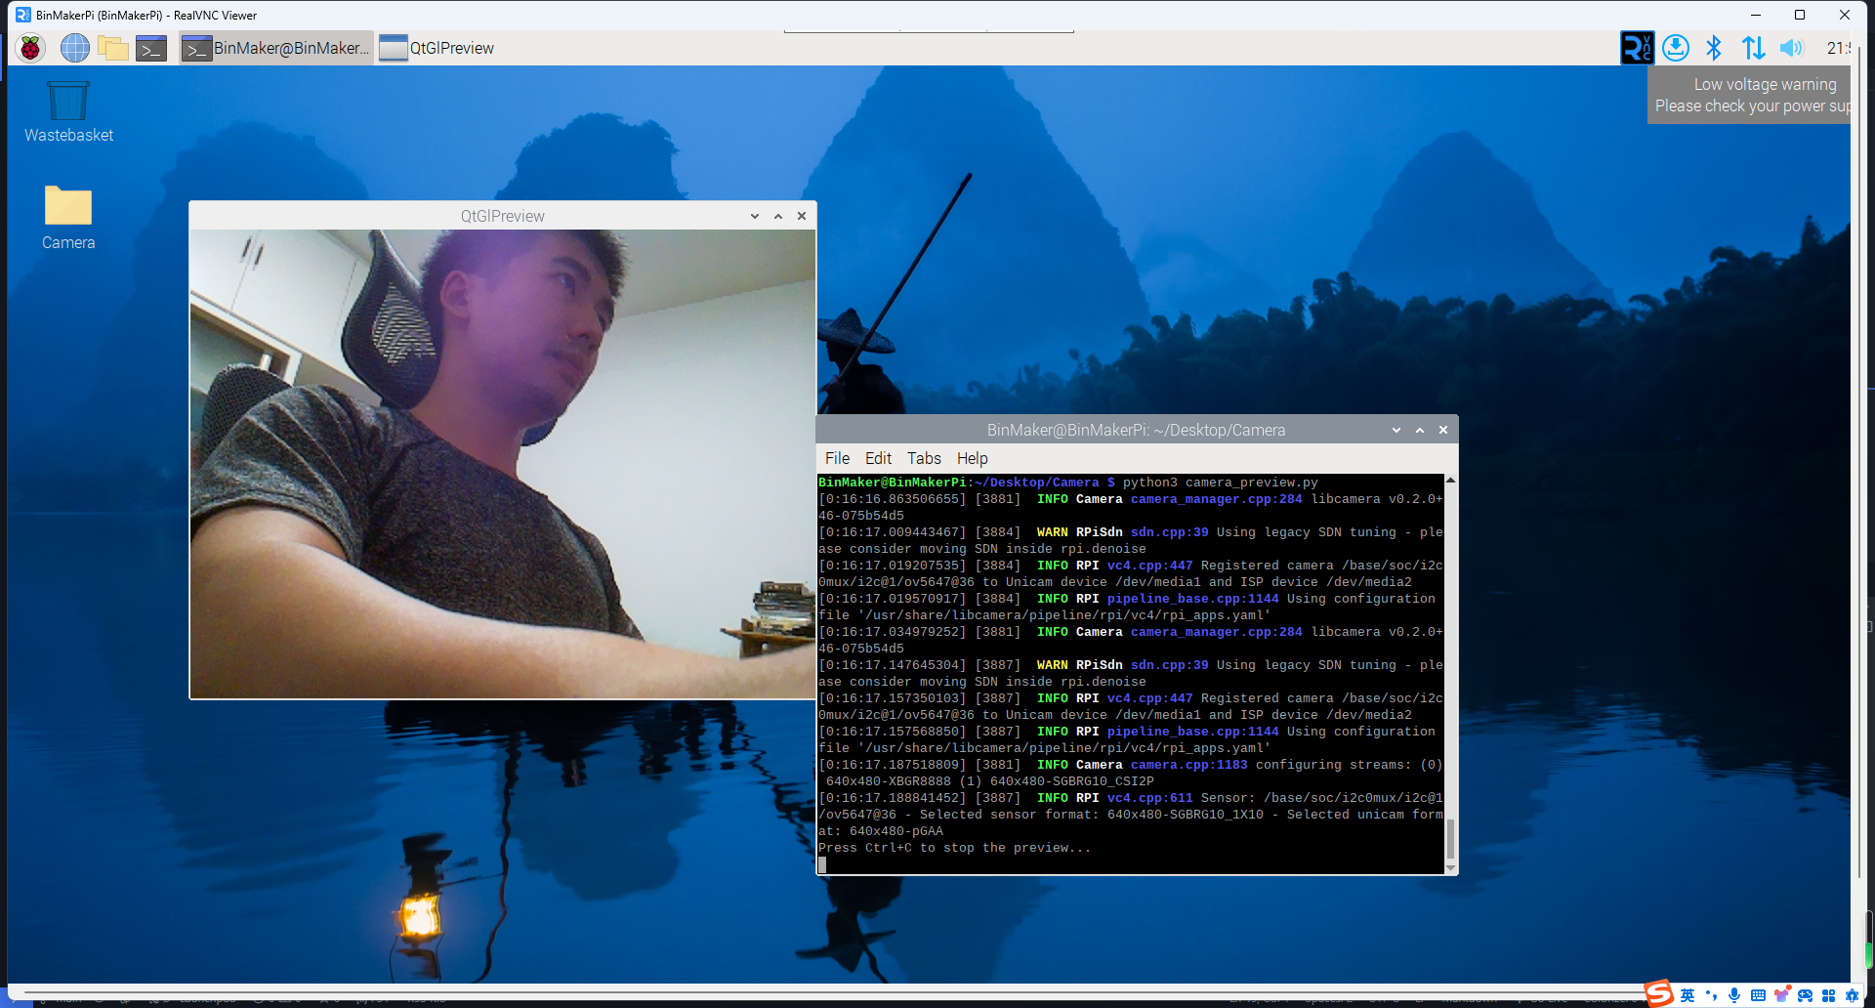Click Sogou game controller icon
This screenshot has width=1875, height=1008.
[1805, 995]
